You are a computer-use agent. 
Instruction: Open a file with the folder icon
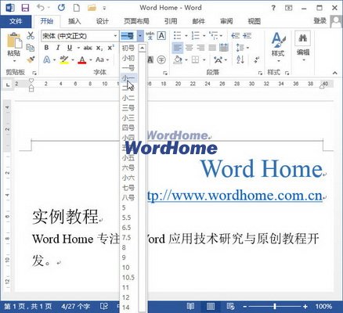92,8
